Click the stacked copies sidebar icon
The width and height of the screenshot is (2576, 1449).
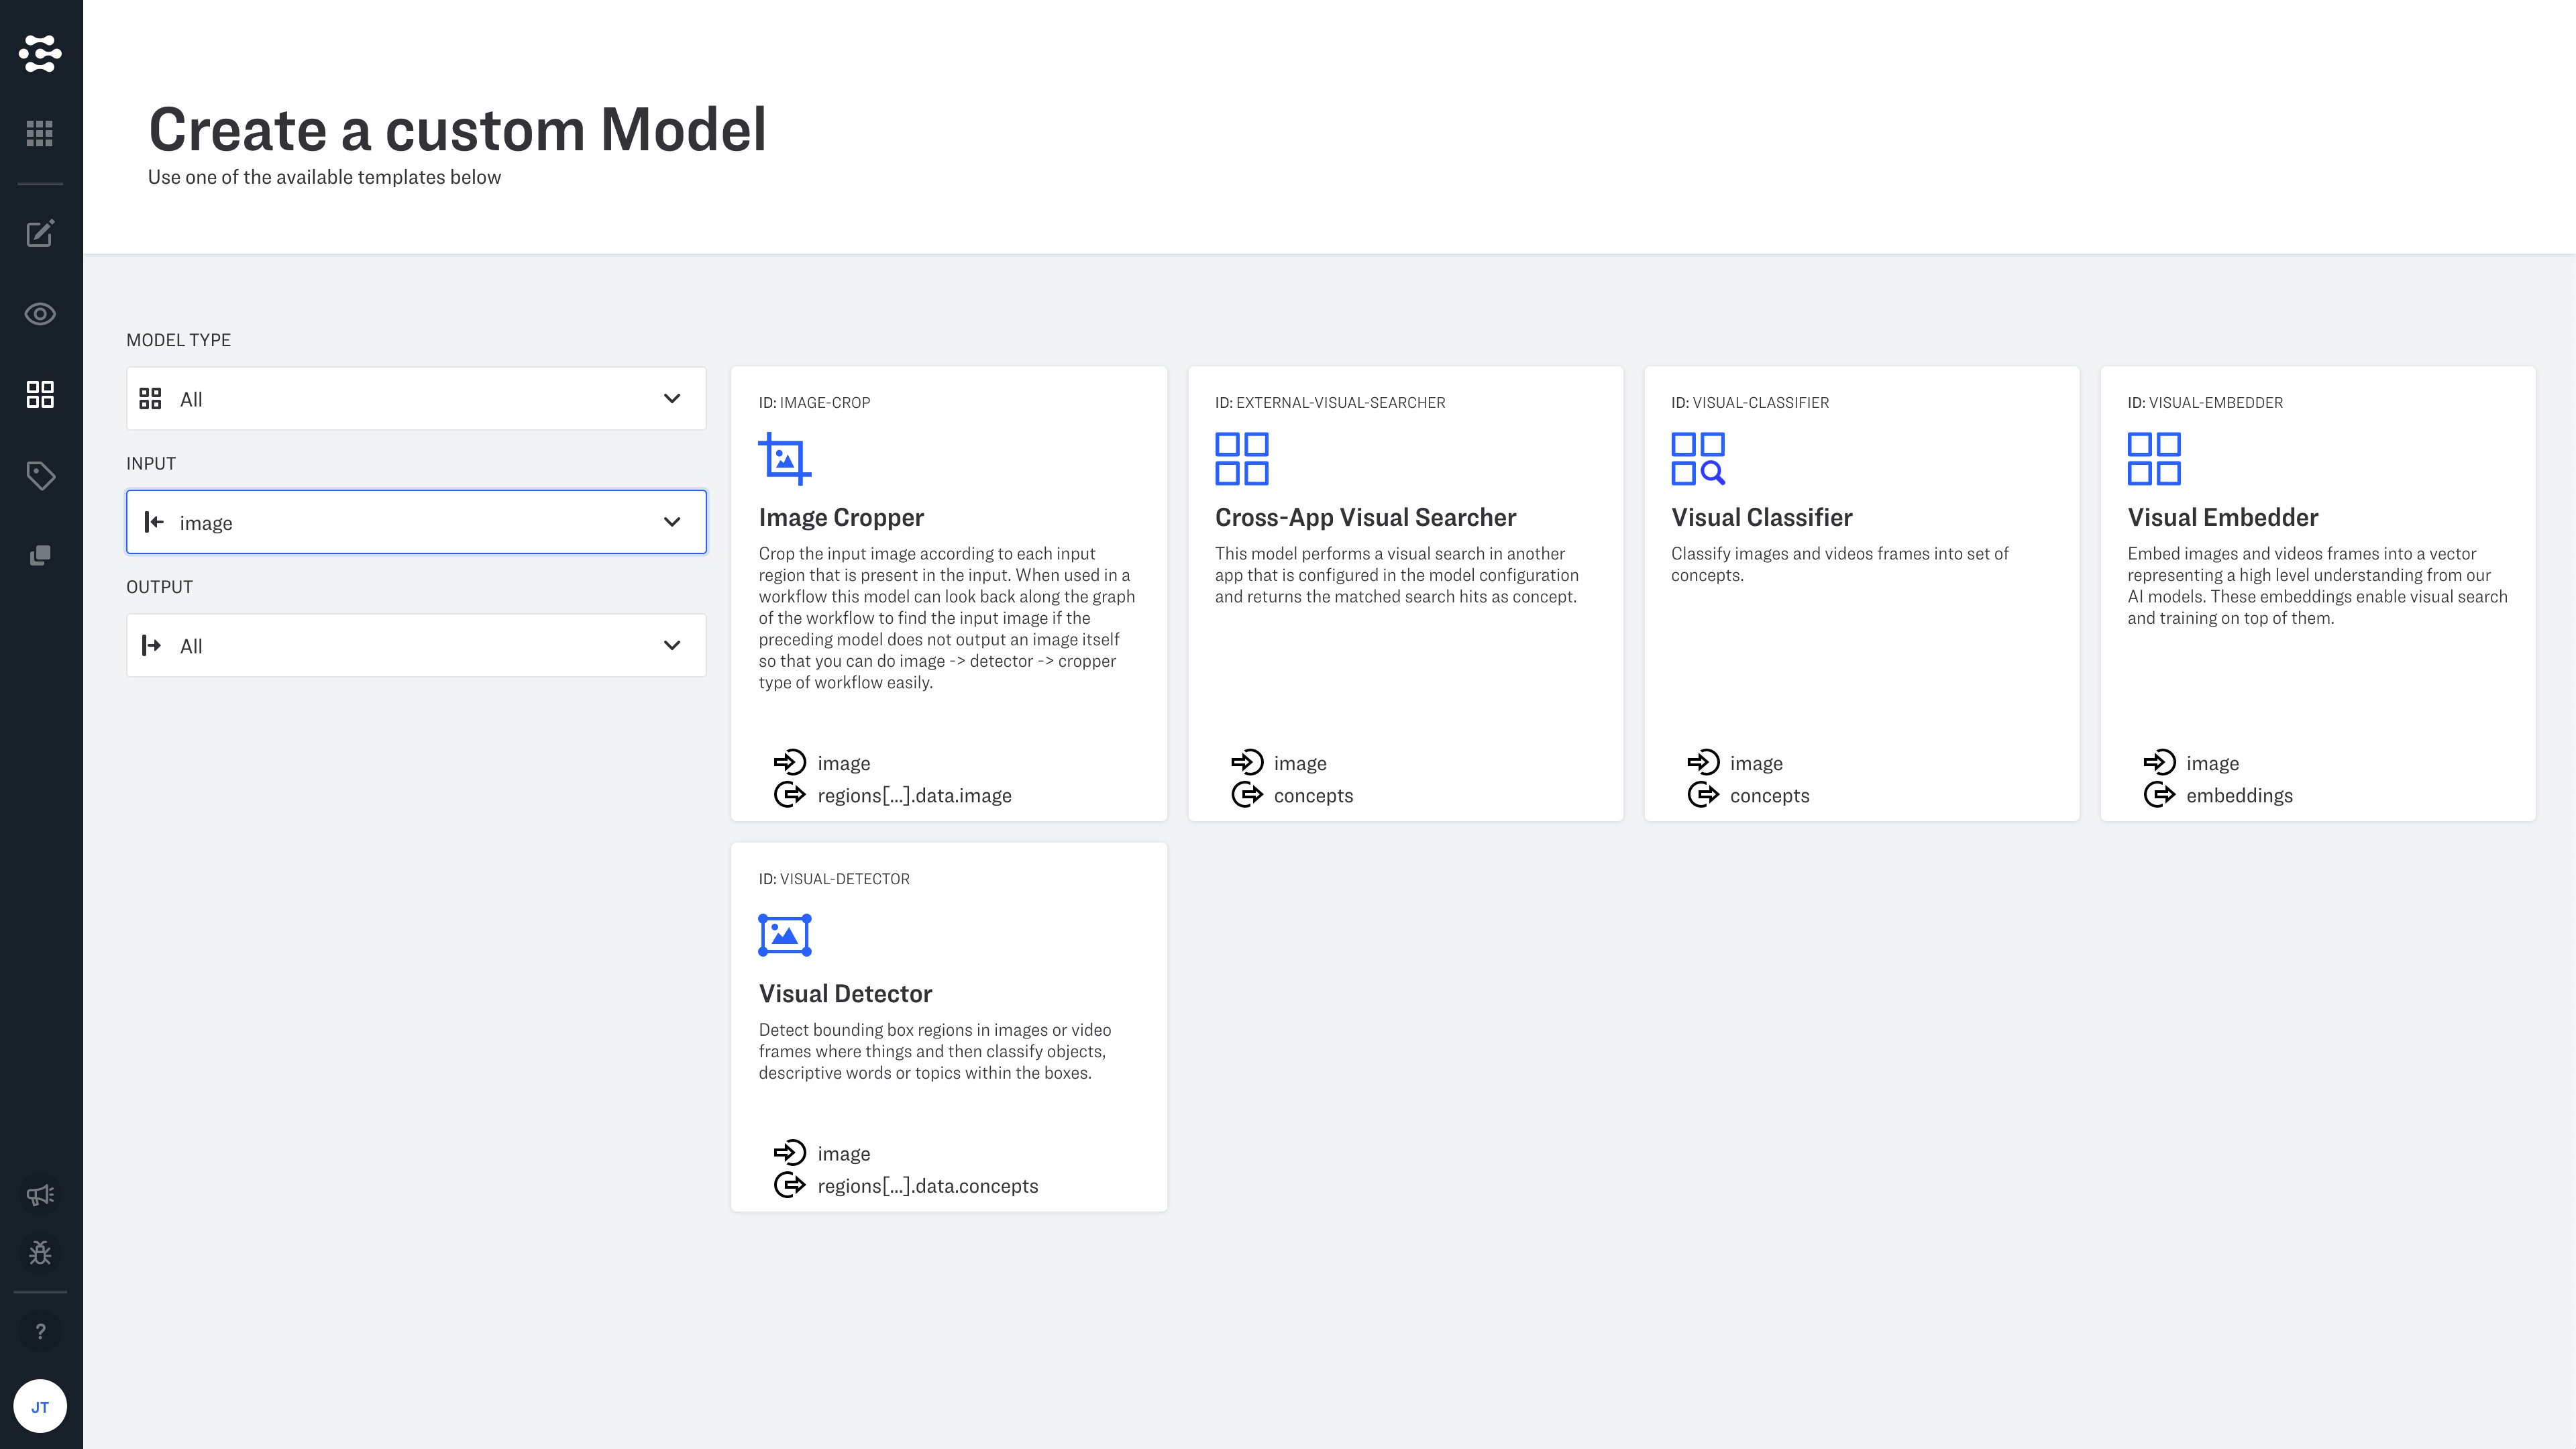click(40, 555)
